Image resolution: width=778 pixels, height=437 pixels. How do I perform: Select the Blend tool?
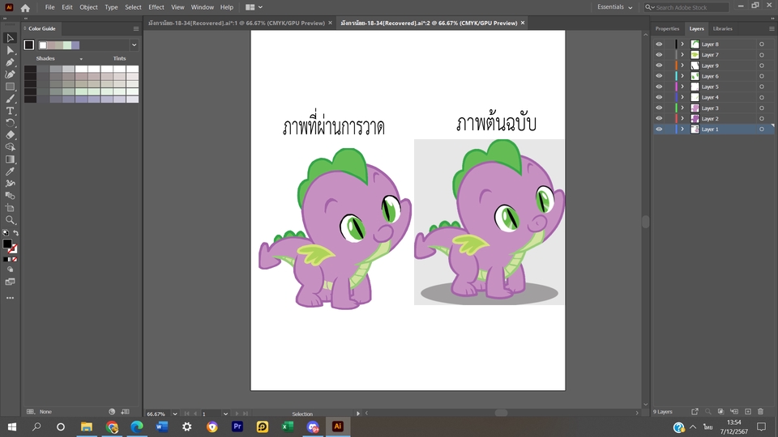click(10, 196)
